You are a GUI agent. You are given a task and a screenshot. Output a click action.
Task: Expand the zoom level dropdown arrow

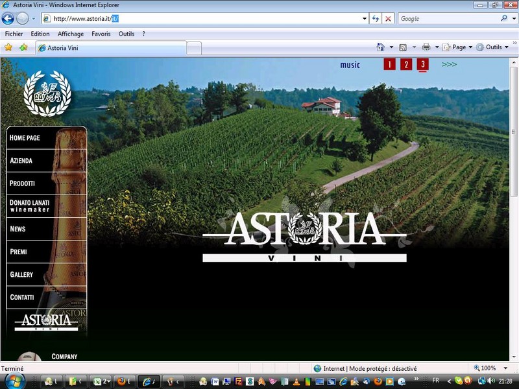tap(505, 368)
